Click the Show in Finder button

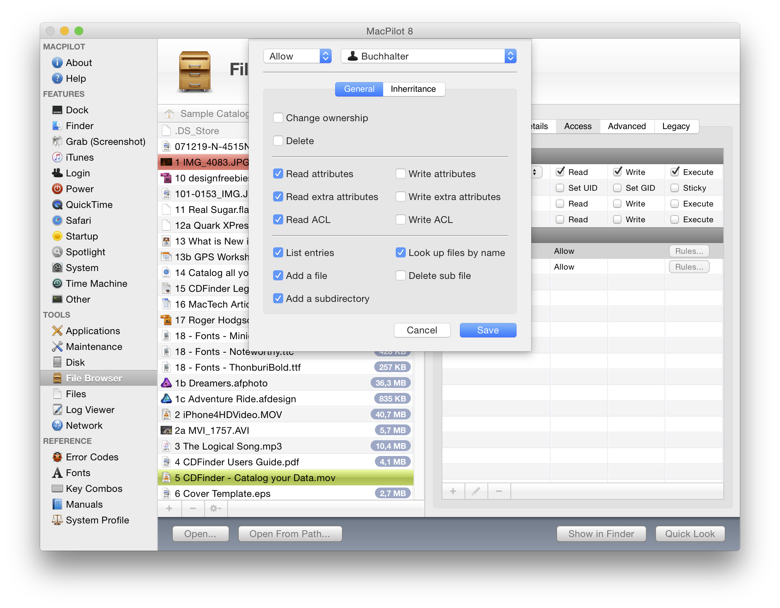point(601,534)
